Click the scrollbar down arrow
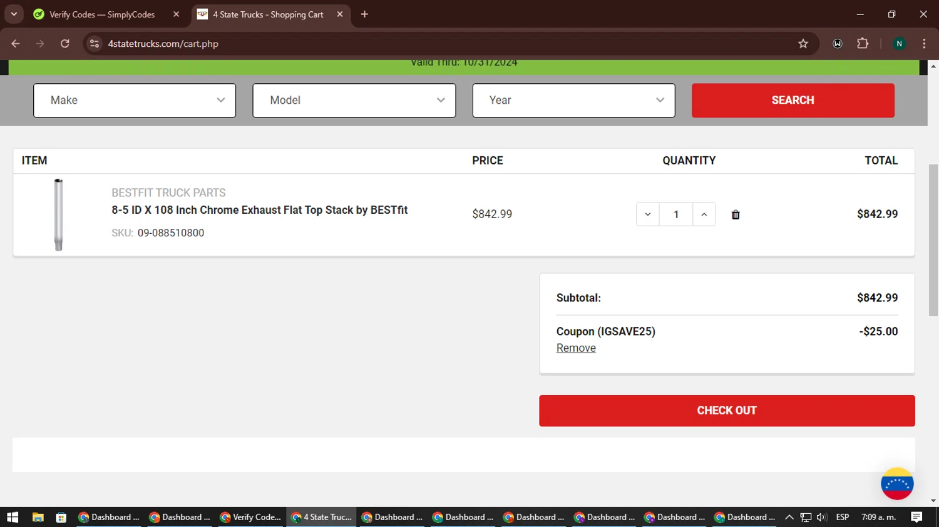939x527 pixels. tap(933, 501)
